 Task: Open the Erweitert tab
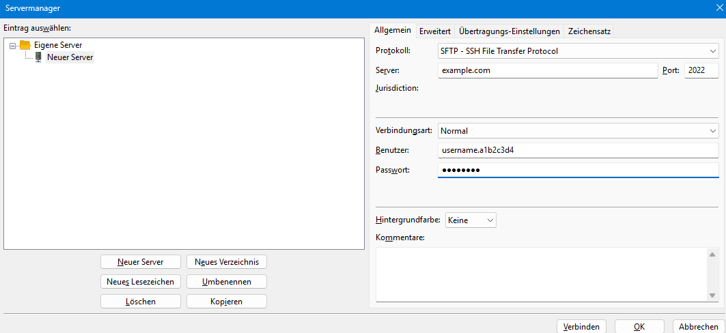point(435,31)
